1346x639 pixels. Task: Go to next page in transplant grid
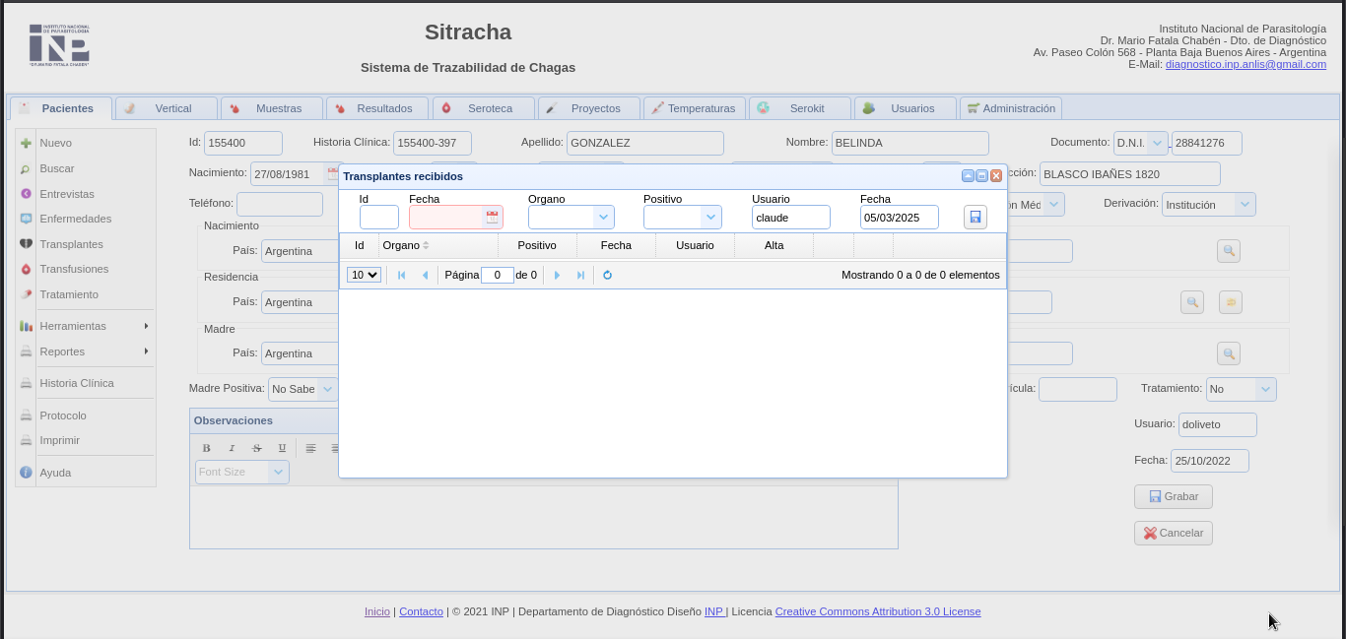[x=557, y=276]
